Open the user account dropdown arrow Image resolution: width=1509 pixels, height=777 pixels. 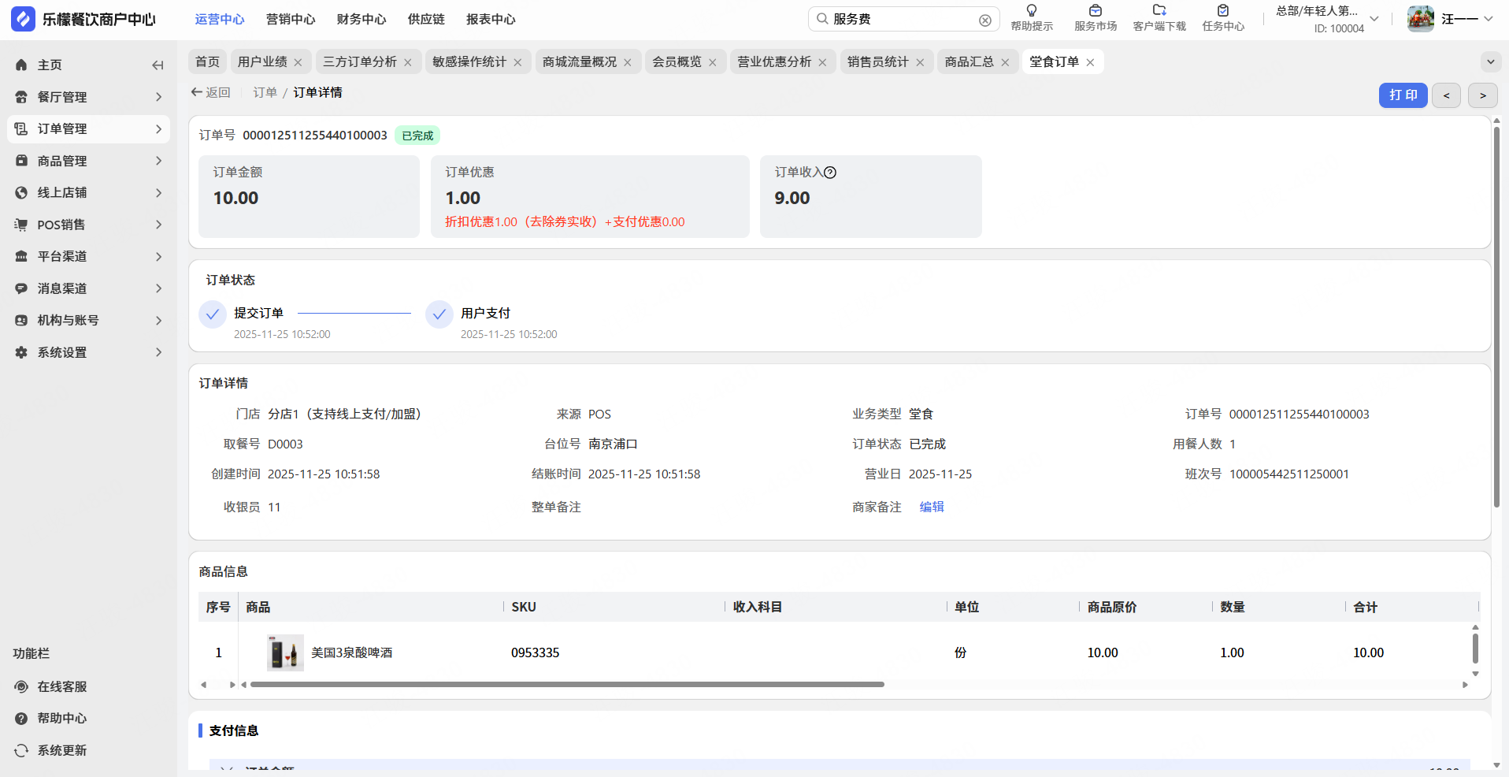pyautogui.click(x=1489, y=19)
